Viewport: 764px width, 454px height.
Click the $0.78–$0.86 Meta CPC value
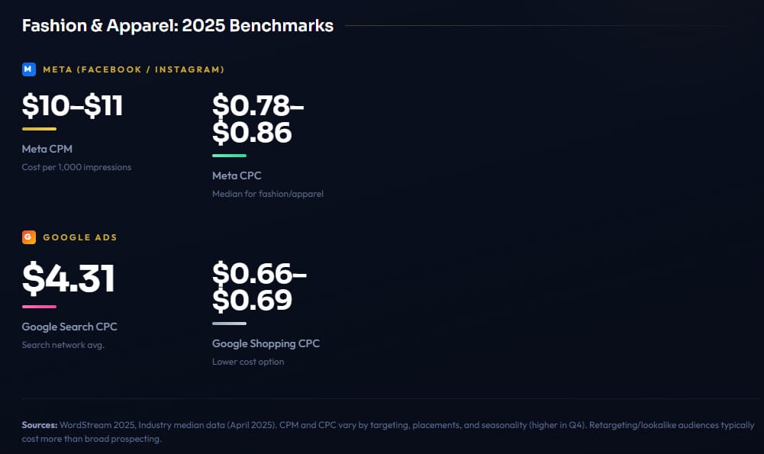click(258, 118)
